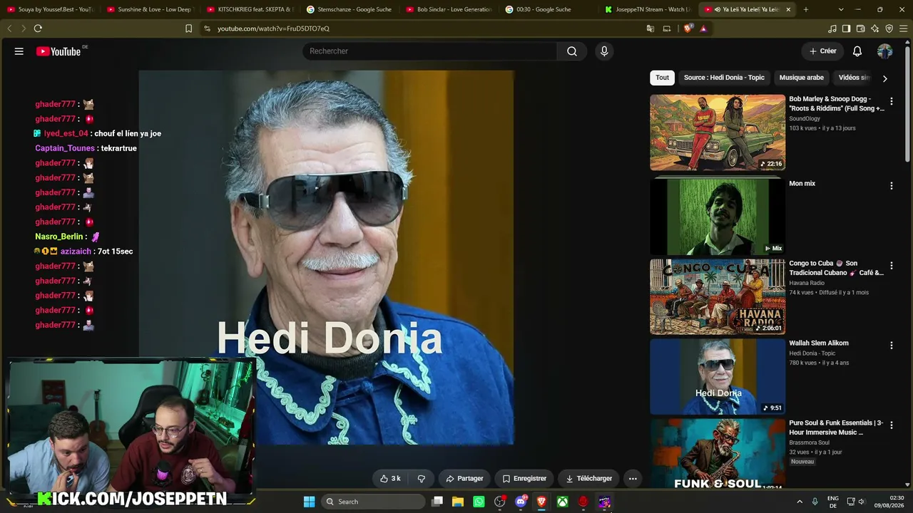The width and height of the screenshot is (913, 513).
Task: Open the browser media playlist music icon
Action: pyautogui.click(x=832, y=28)
